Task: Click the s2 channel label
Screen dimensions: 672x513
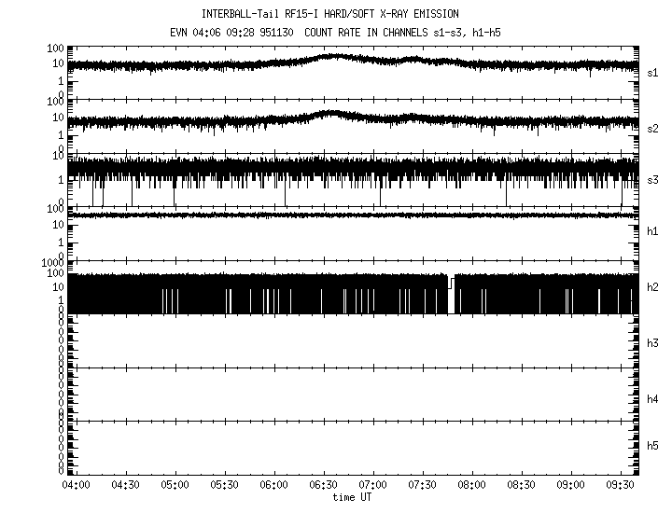Action: 652,128
